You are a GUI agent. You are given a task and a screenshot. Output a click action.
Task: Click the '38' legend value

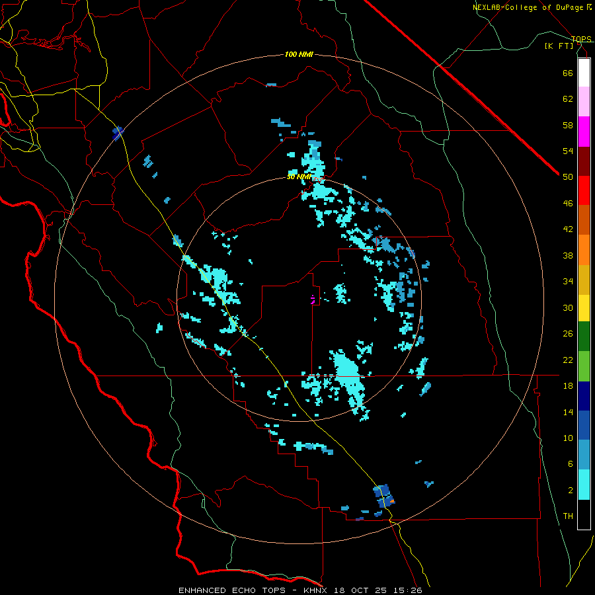[568, 255]
